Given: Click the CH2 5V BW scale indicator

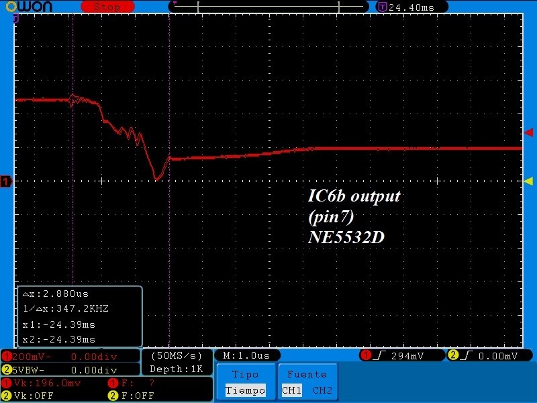Looking at the screenshot, I should pyautogui.click(x=24, y=370).
